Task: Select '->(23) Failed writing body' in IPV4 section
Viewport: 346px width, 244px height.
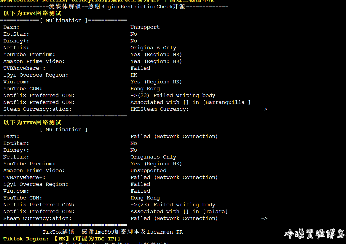Action: (x=173, y=96)
